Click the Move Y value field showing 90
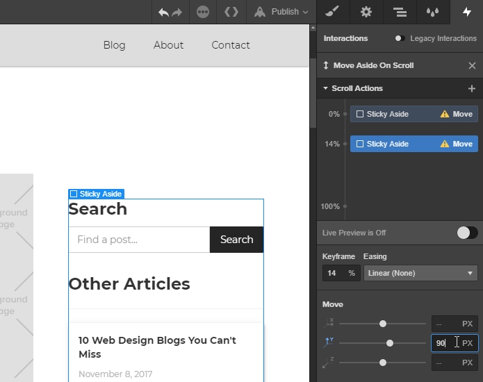483x382 pixels. (x=455, y=343)
